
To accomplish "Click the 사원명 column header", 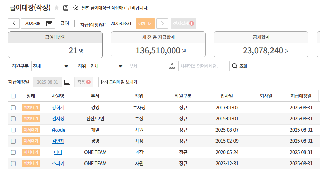I will 58,96.
